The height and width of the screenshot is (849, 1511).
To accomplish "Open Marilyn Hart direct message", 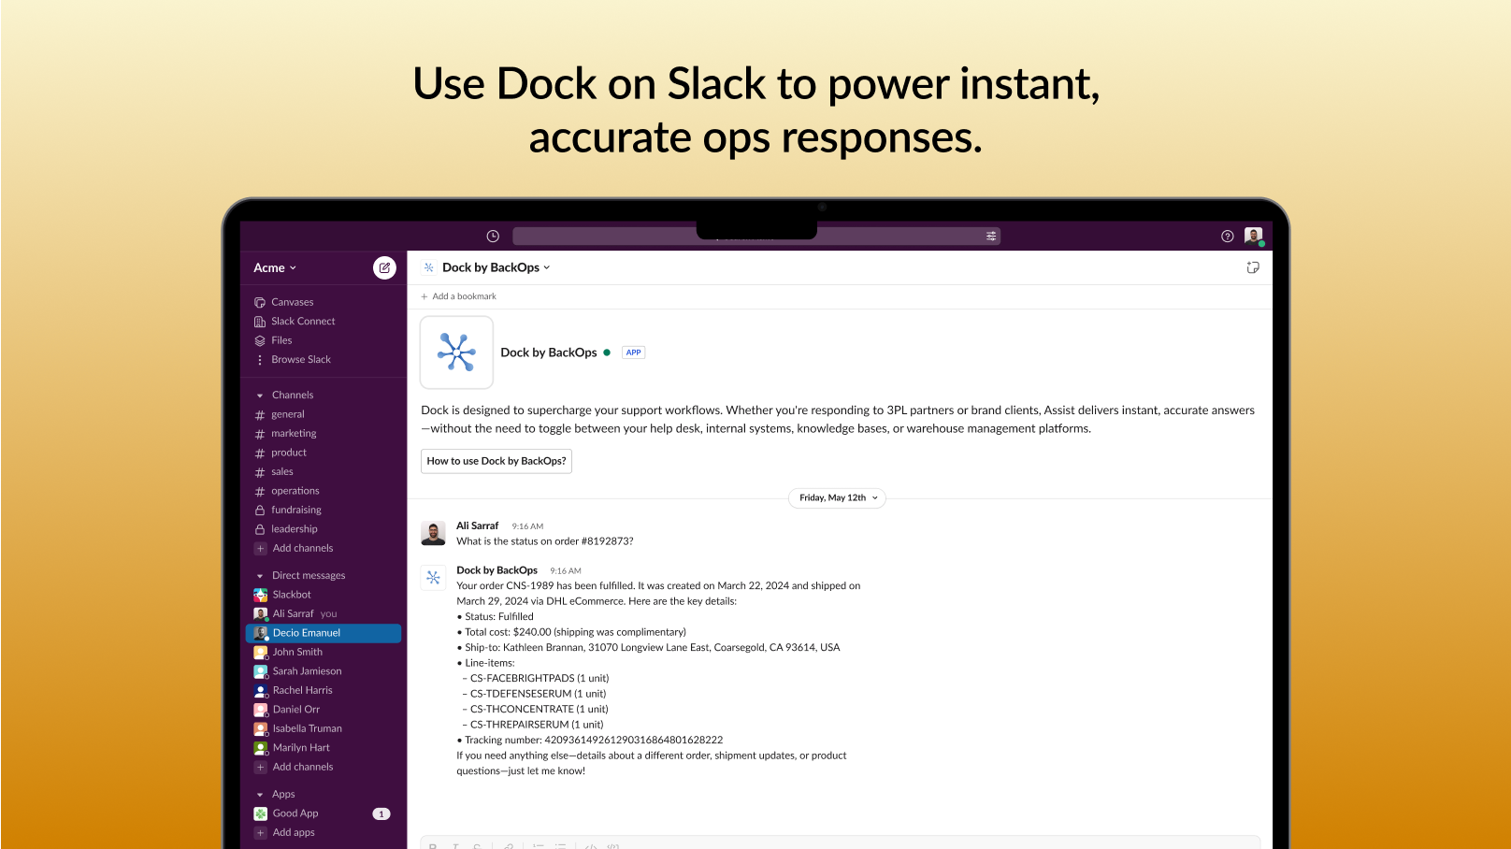I will tap(301, 748).
